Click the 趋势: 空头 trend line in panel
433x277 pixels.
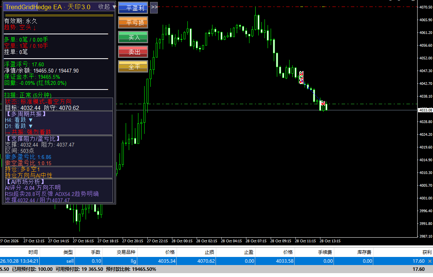20,27
